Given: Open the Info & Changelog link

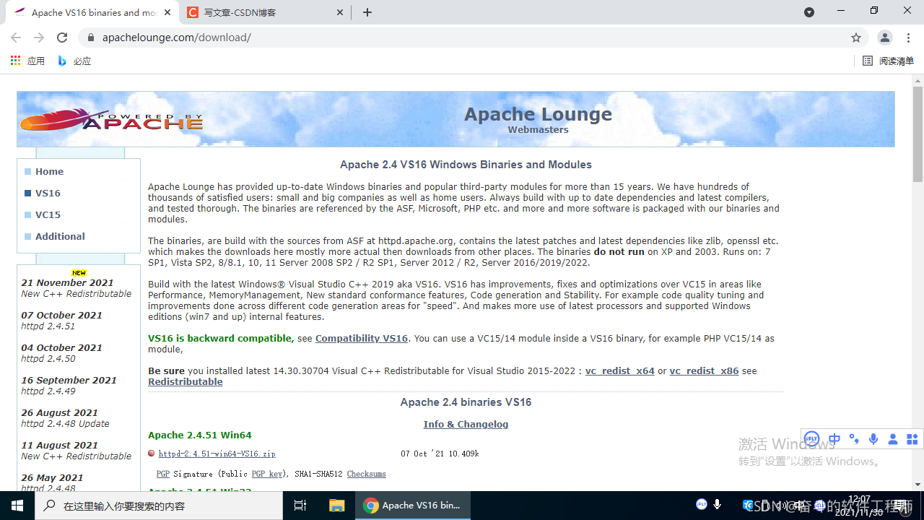Looking at the screenshot, I should tap(466, 424).
